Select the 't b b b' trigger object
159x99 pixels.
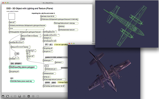point(26,29)
